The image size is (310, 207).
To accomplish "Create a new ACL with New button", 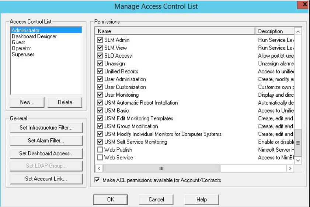I will (27, 102).
